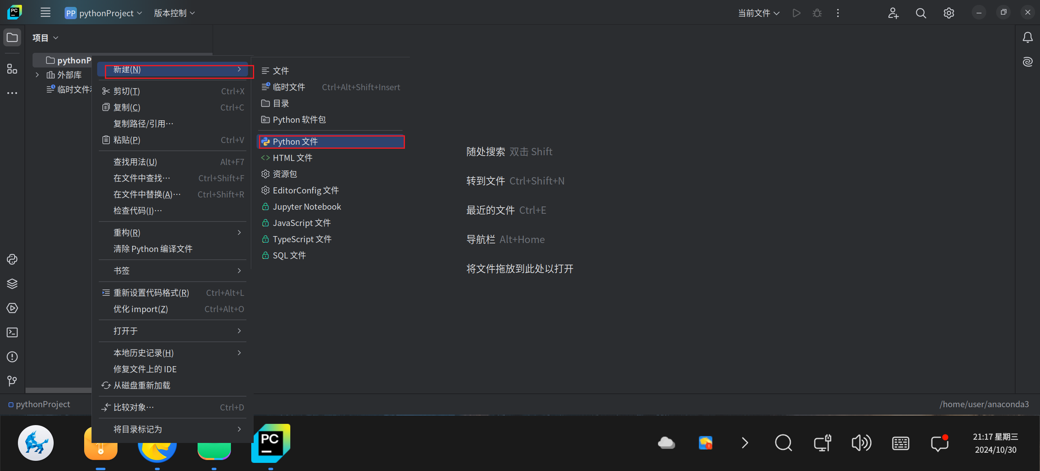Viewport: 1040px width, 471px height.
Task: Open cloud sync tray icon
Action: (x=666, y=443)
